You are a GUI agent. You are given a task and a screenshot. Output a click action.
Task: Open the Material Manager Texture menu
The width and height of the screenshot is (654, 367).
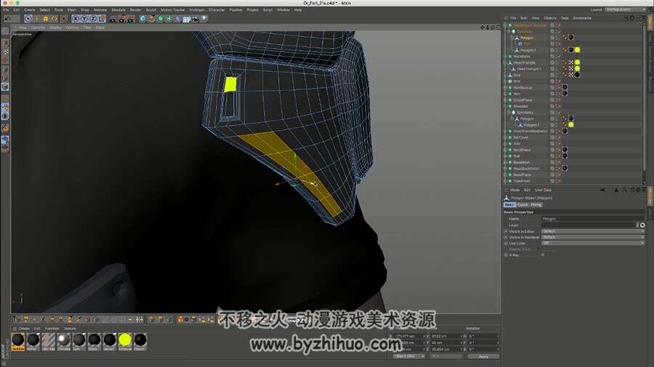click(70, 329)
